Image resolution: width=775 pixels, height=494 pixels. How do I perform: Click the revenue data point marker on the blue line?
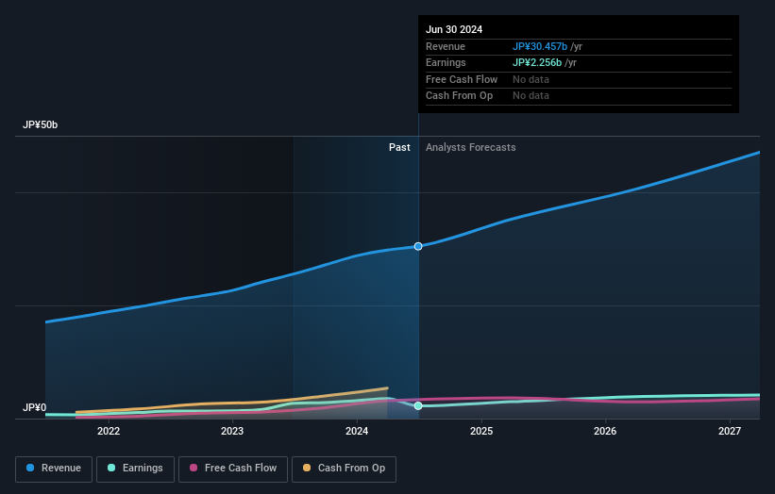point(418,246)
